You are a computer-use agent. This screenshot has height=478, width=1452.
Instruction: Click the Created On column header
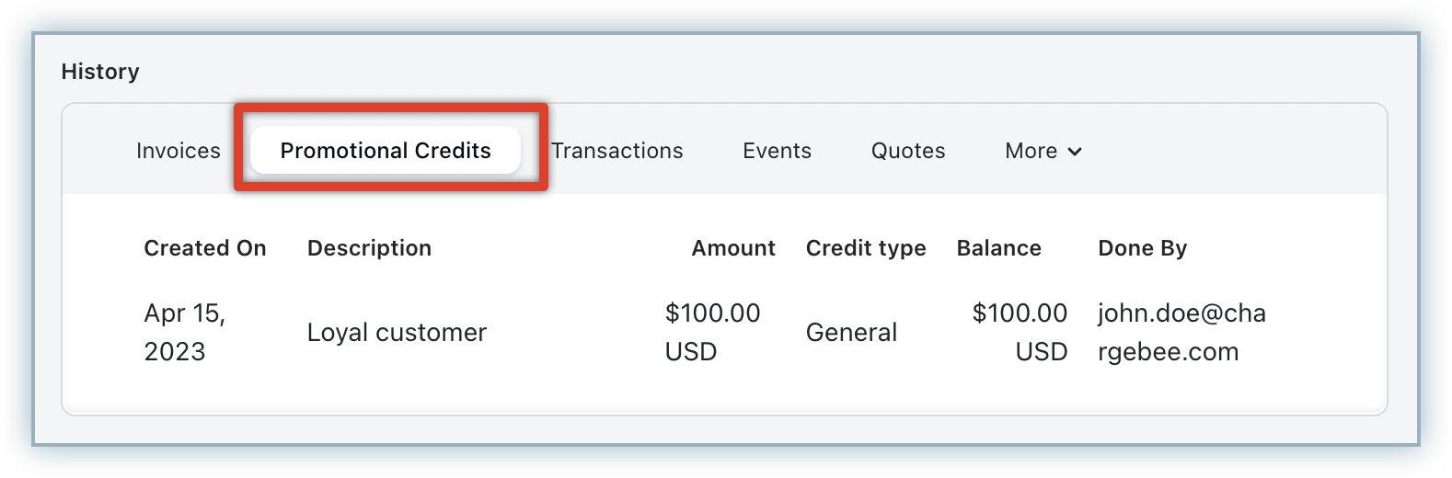pos(205,248)
